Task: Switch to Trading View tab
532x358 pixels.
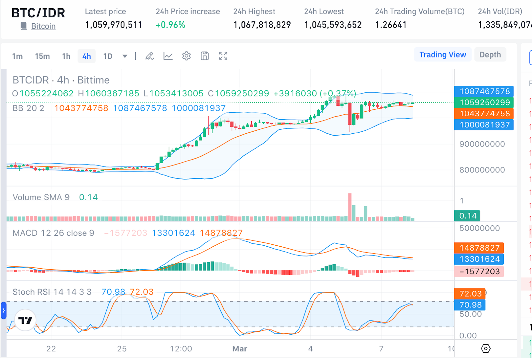Action: [443, 55]
